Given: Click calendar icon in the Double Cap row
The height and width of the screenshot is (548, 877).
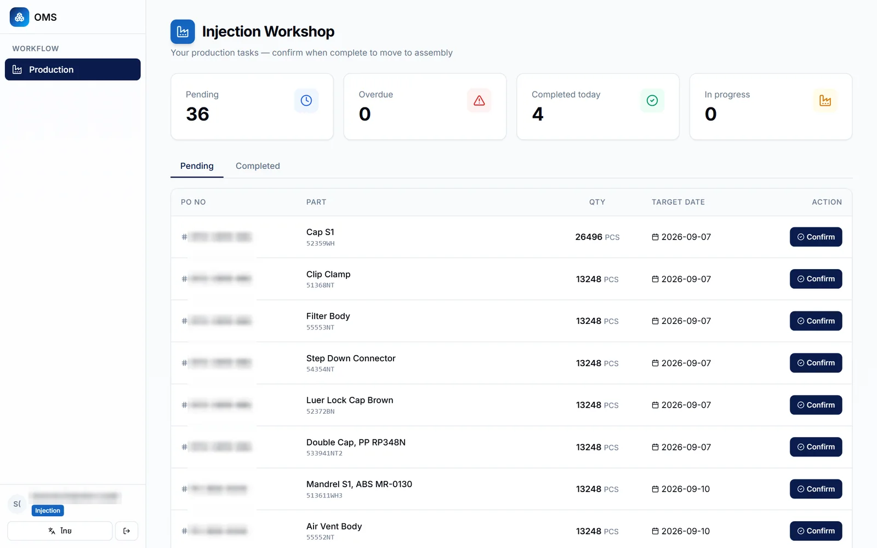Looking at the screenshot, I should coord(655,447).
